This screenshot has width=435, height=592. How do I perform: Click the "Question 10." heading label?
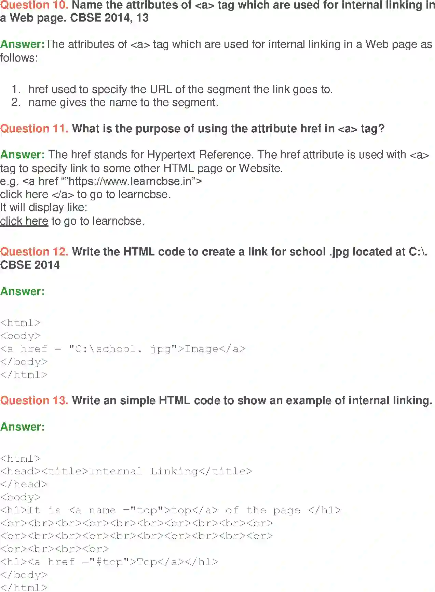tap(34, 5)
